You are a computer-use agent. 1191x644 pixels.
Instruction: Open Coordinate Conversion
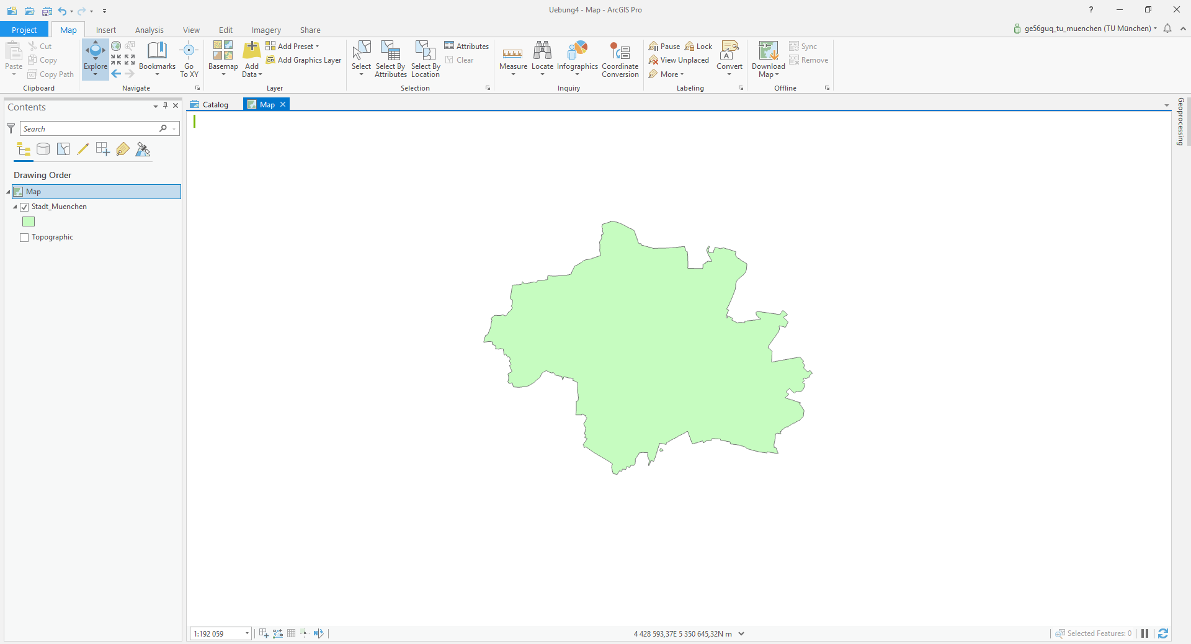(x=620, y=59)
